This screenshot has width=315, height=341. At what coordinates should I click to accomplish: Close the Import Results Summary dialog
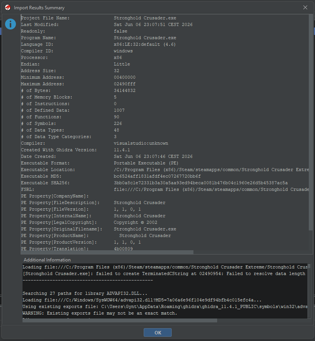(x=305, y=7)
